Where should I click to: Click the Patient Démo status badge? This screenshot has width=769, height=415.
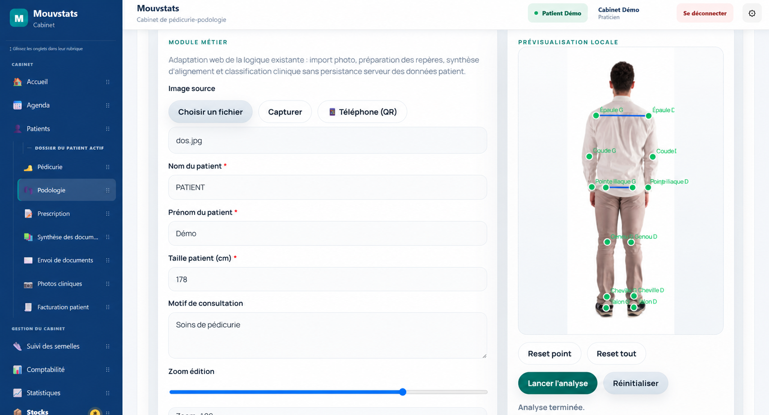point(558,13)
